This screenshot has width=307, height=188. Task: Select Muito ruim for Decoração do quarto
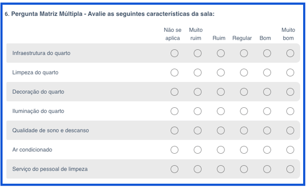pyautogui.click(x=197, y=92)
